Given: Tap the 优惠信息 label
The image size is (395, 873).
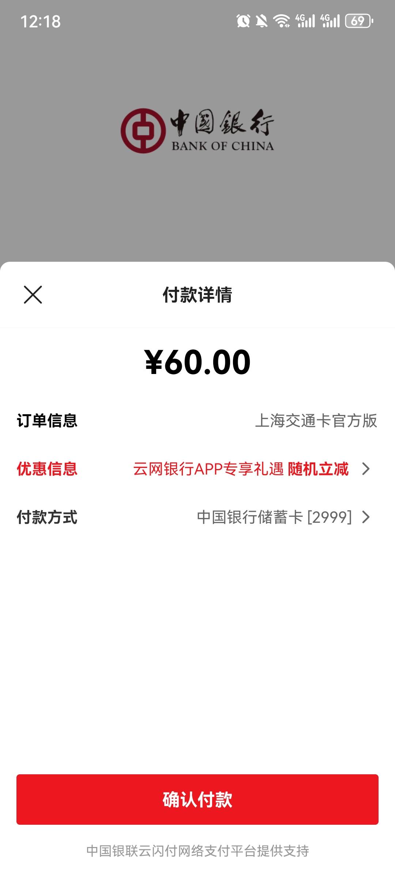Looking at the screenshot, I should [47, 469].
